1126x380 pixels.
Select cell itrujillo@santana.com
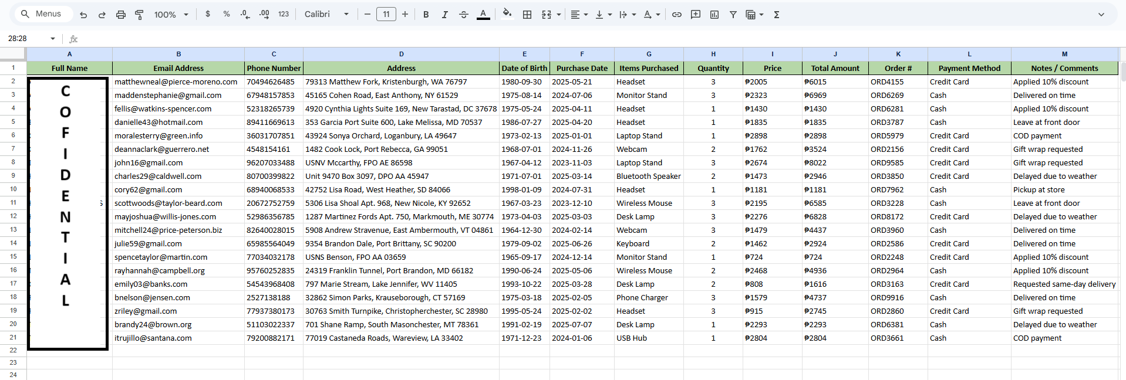178,338
